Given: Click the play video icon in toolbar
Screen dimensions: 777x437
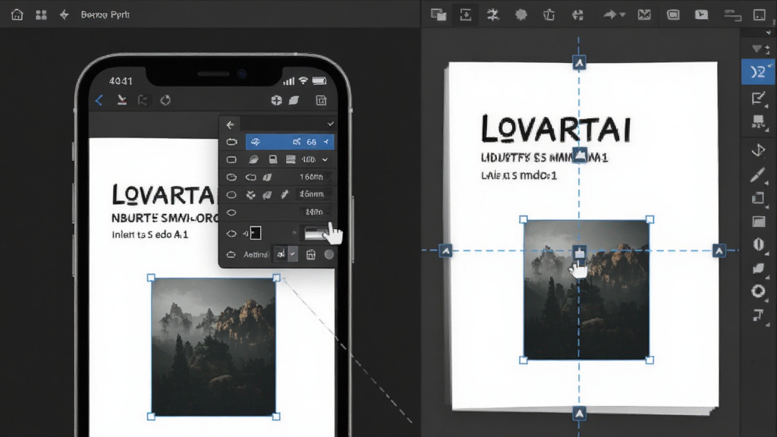Looking at the screenshot, I should 701,14.
